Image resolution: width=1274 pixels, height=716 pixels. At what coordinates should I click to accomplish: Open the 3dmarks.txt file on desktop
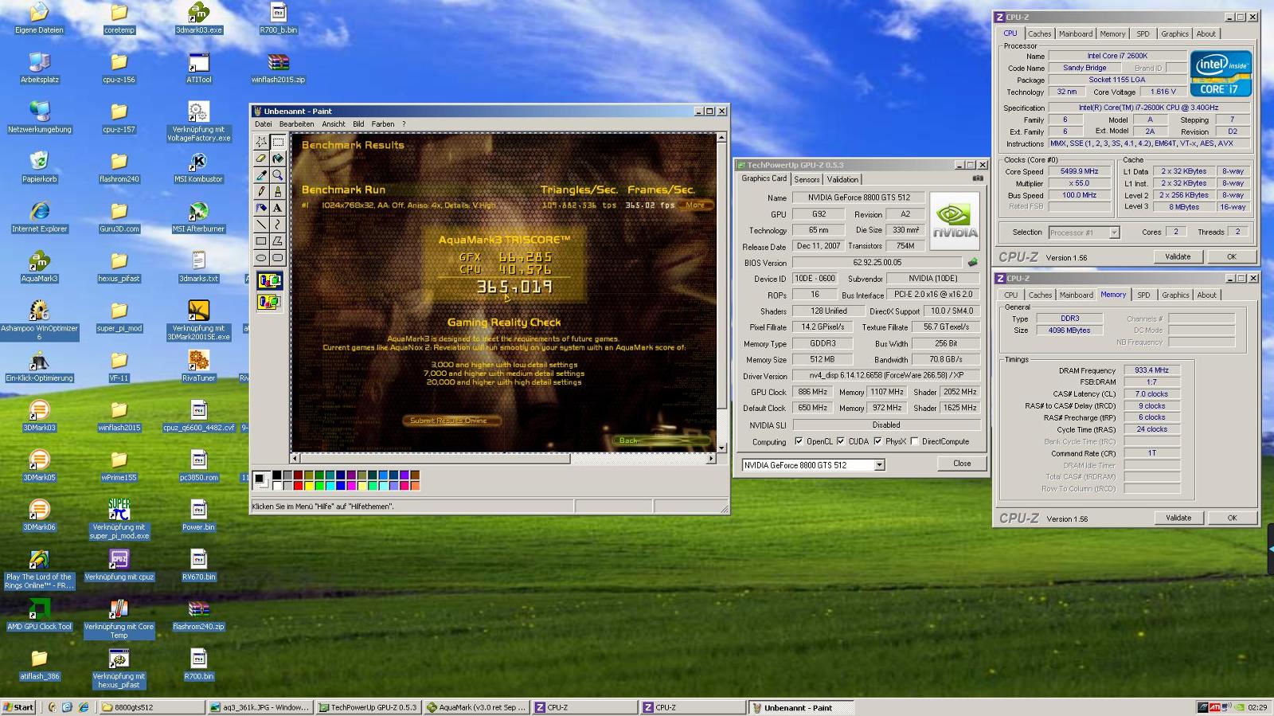tap(198, 267)
